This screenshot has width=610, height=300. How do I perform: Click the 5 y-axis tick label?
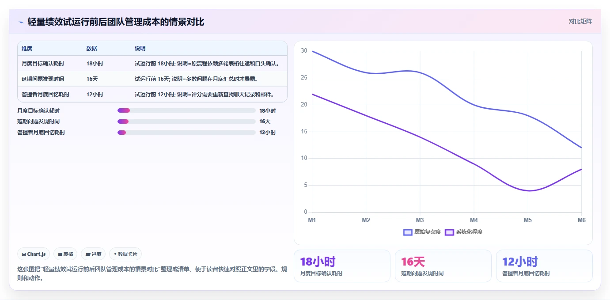306,185
